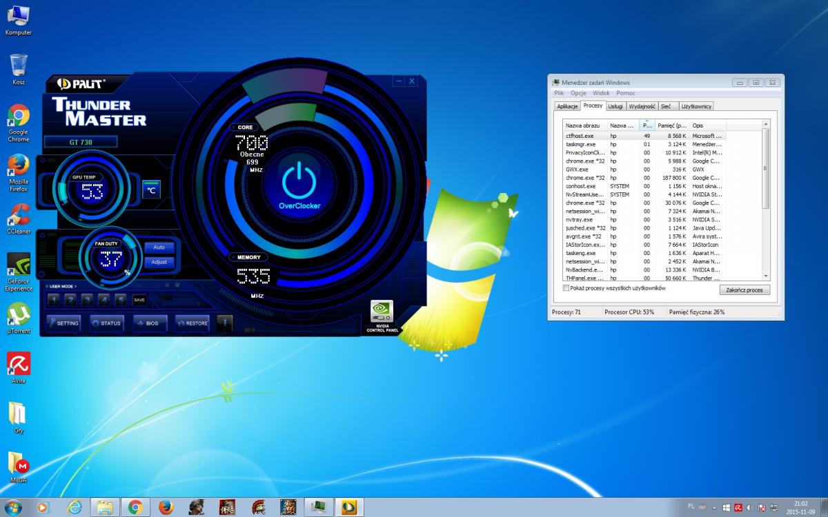The width and height of the screenshot is (828, 517).
Task: Select the Google Chrome desktop shortcut
Action: [19, 123]
